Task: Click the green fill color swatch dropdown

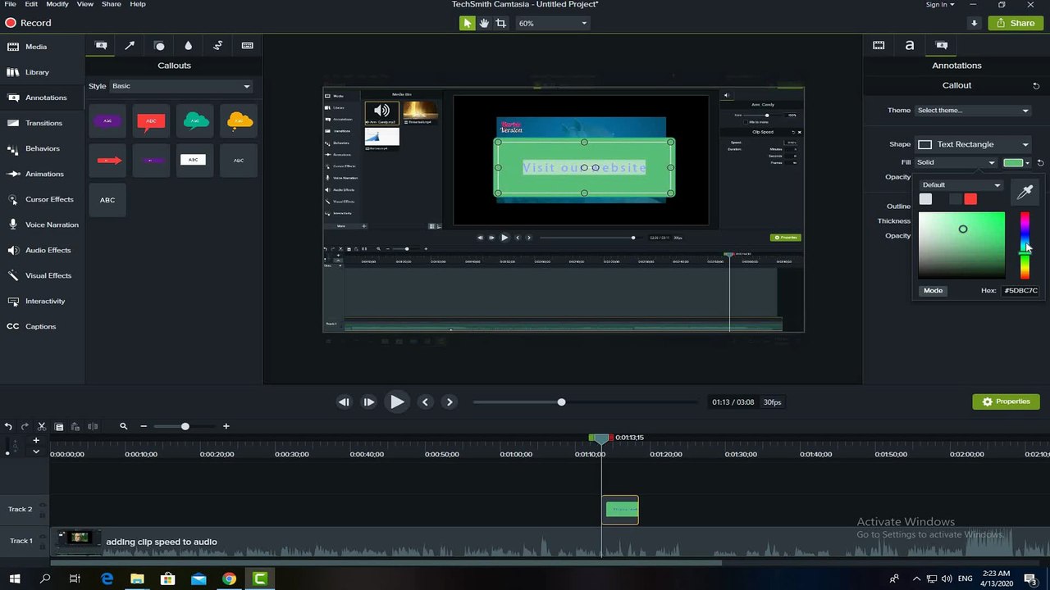Action: click(1017, 162)
